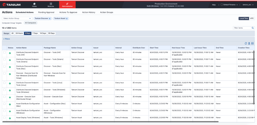This screenshot has width=257, height=125.
Task: Check the Distribute Discover Endpoint Tools [Solaris] row
Action: (4, 59)
